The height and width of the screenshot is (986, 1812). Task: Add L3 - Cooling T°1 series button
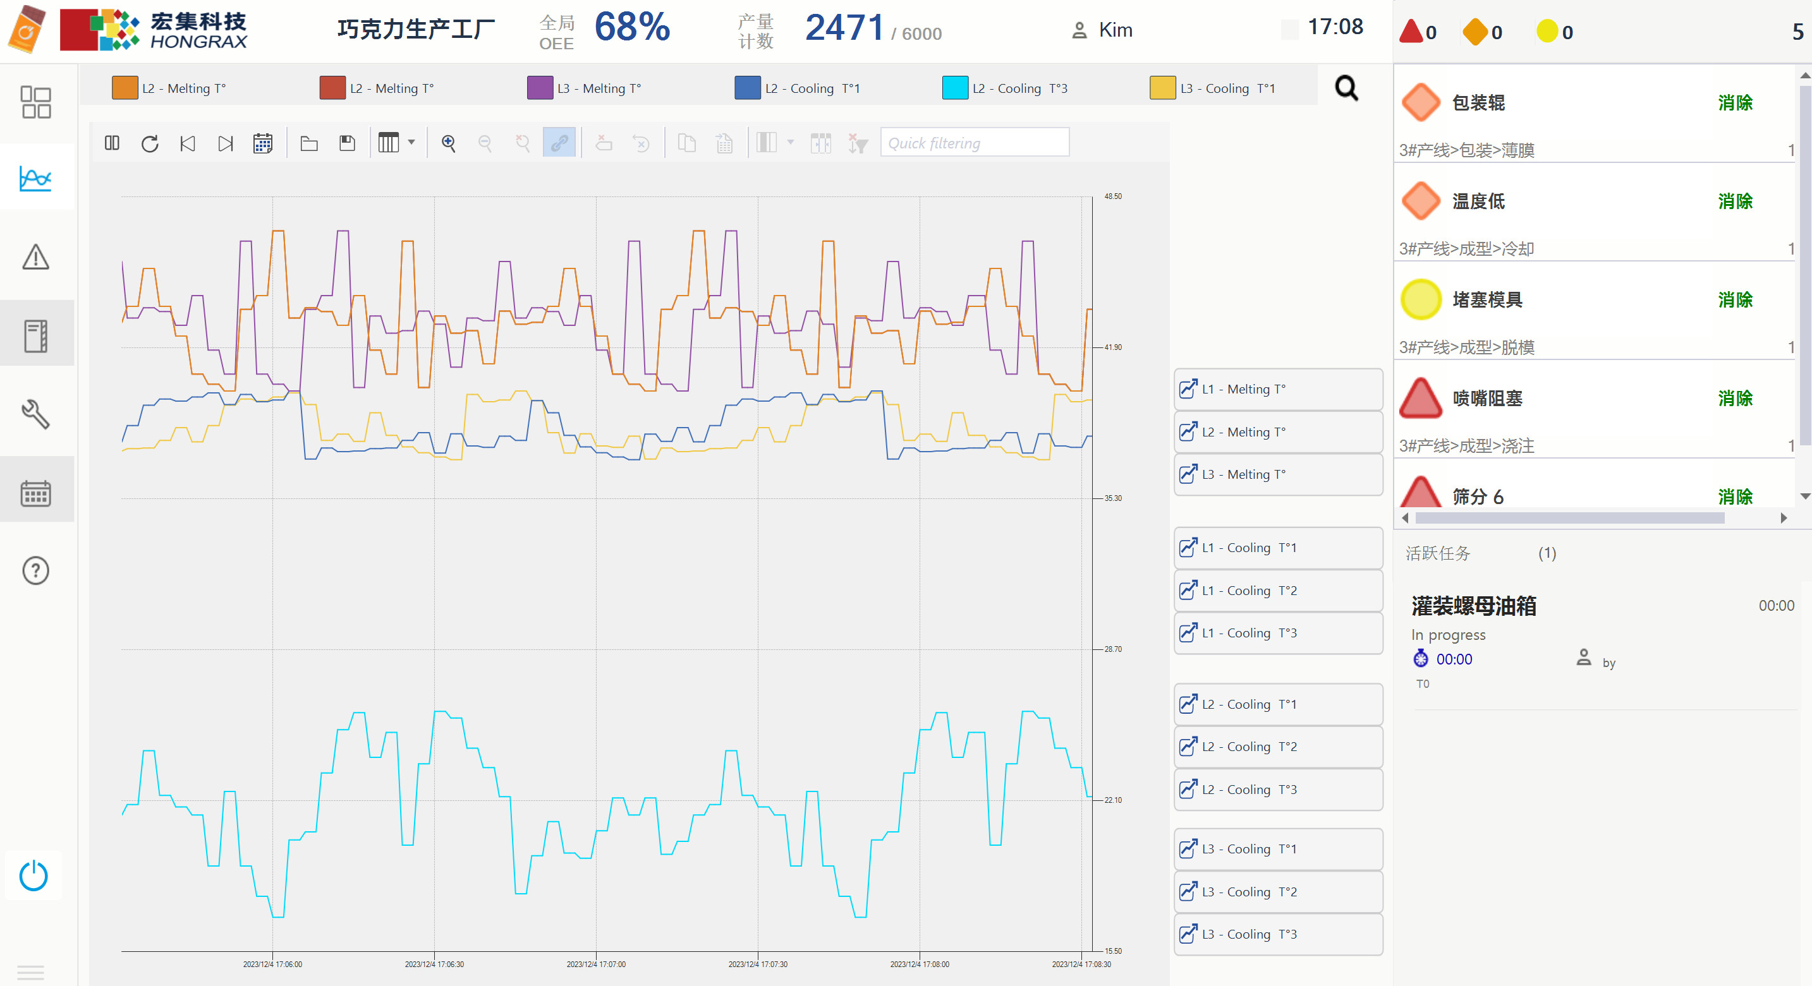pos(1278,849)
